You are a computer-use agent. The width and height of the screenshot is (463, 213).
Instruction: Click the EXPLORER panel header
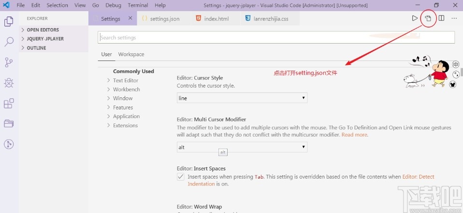(x=37, y=18)
